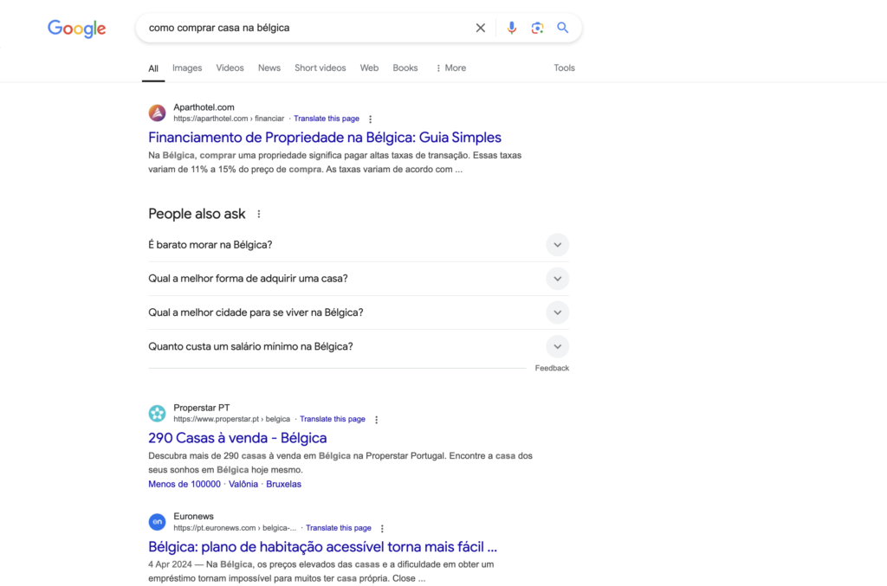The width and height of the screenshot is (887, 586).
Task: Open Google Lens image search icon
Action: (x=537, y=28)
